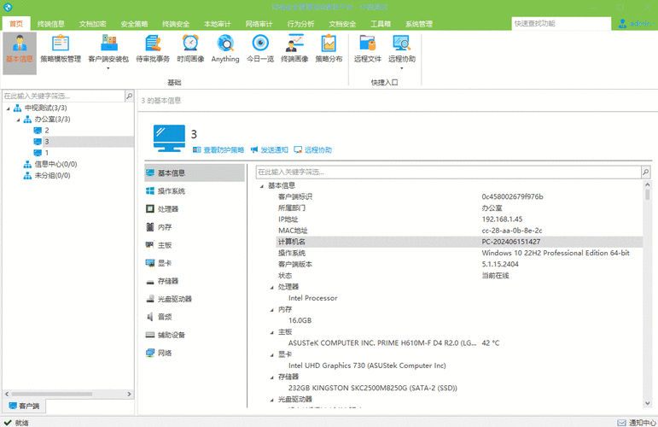Select 主板 category in the side list
This screenshot has width=658, height=427.
click(195, 245)
